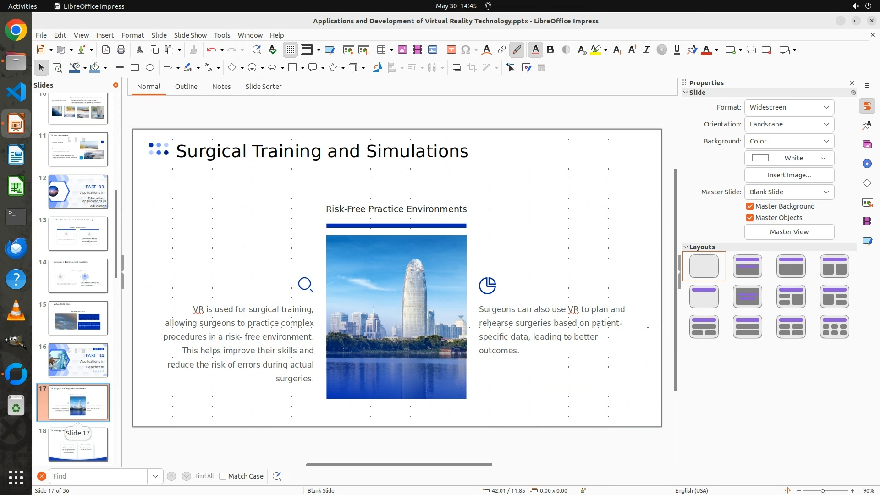
Task: Enable the Match Case checkbox
Action: (223, 476)
